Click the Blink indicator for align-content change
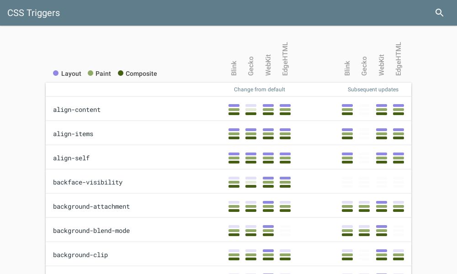 click(x=234, y=110)
